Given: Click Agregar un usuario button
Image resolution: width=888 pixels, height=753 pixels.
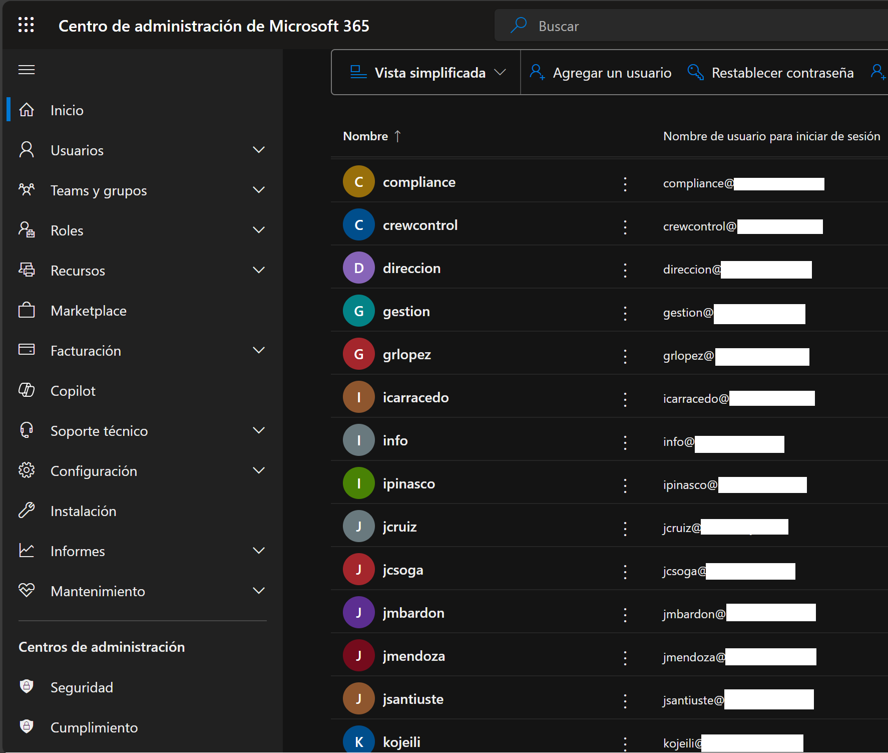Looking at the screenshot, I should coord(601,73).
